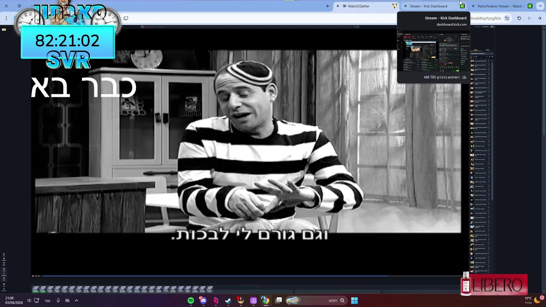This screenshot has height=307, width=546.
Task: Open Discord from the taskbar
Action: (203, 301)
